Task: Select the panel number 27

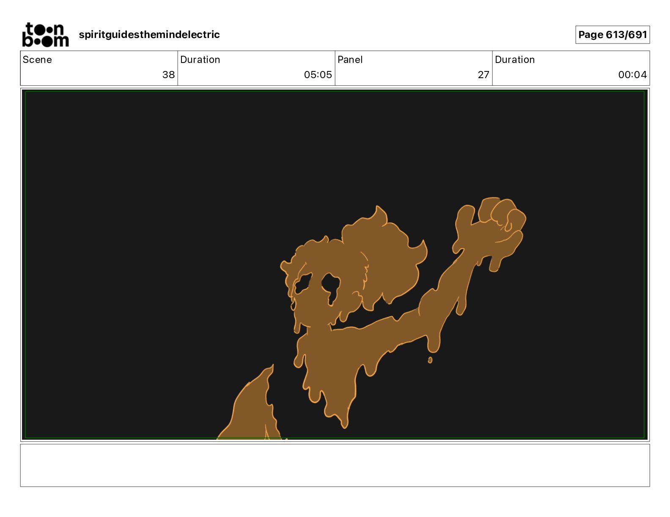Action: pos(483,75)
